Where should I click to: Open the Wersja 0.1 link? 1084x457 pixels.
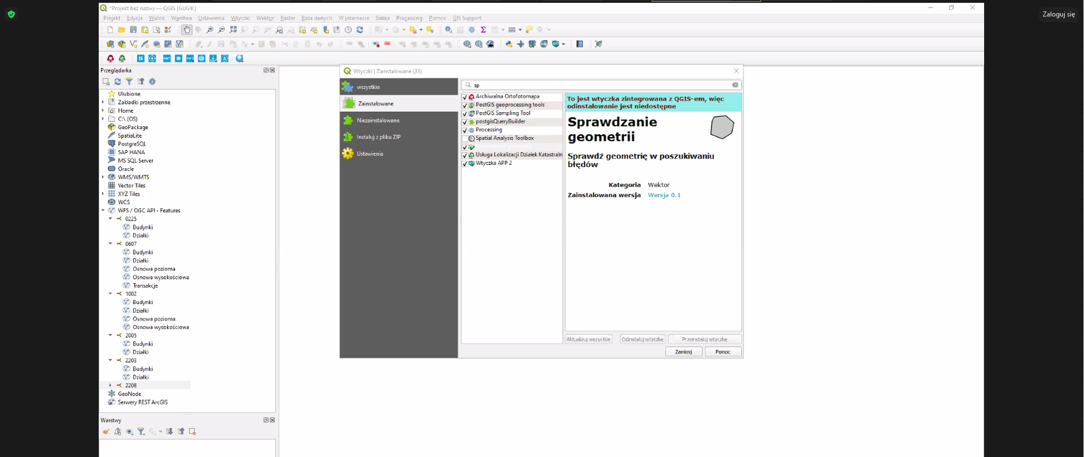[664, 195]
